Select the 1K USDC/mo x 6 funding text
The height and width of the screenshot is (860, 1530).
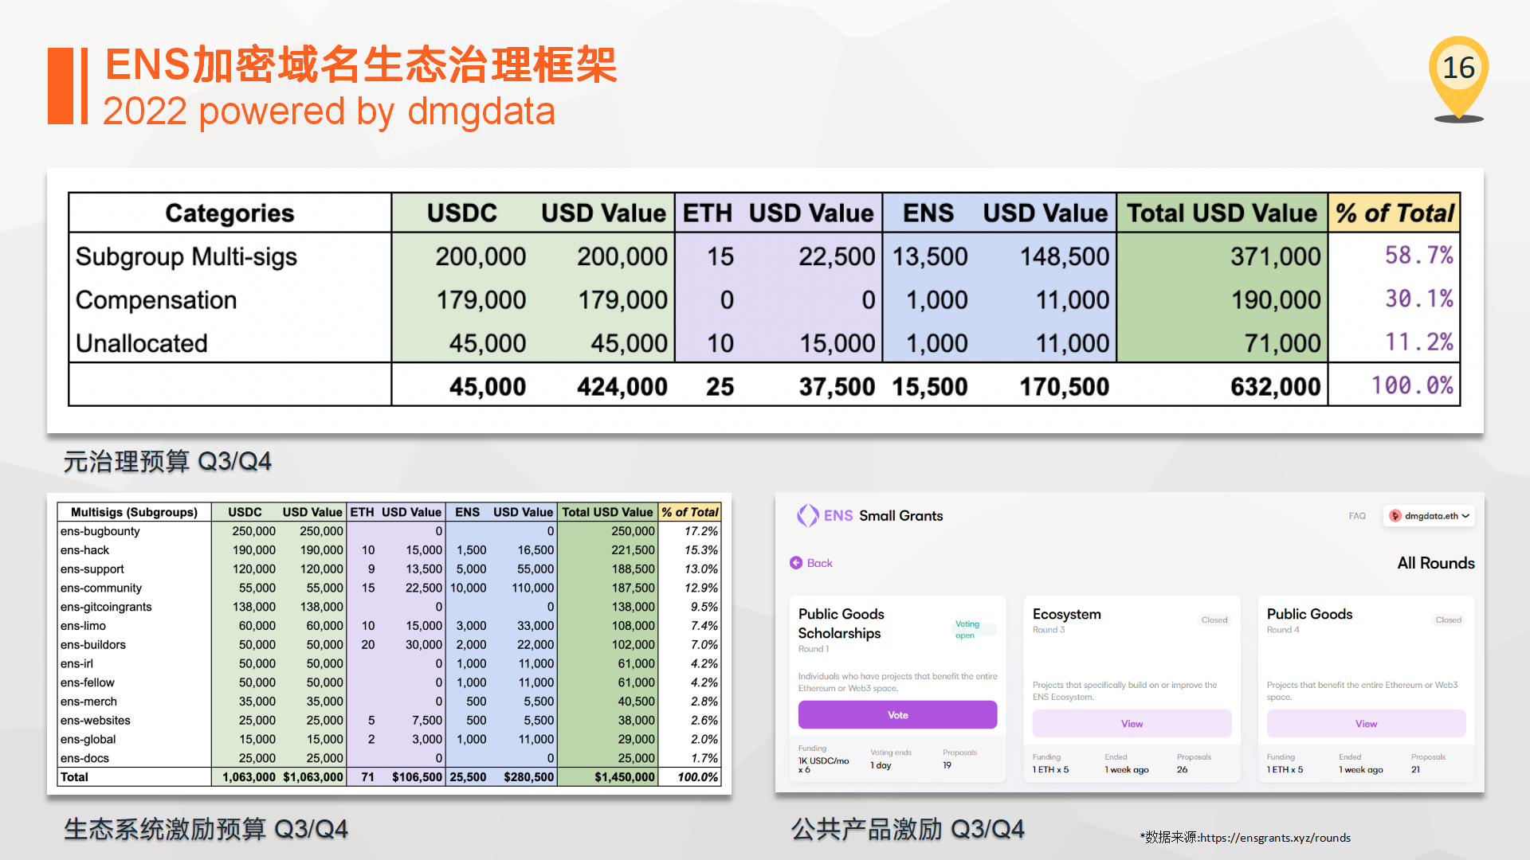824,765
